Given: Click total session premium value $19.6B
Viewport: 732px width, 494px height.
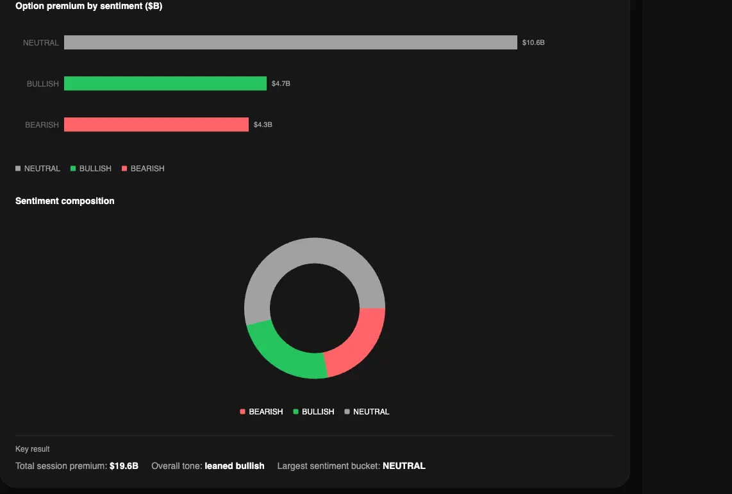Looking at the screenshot, I should (124, 466).
